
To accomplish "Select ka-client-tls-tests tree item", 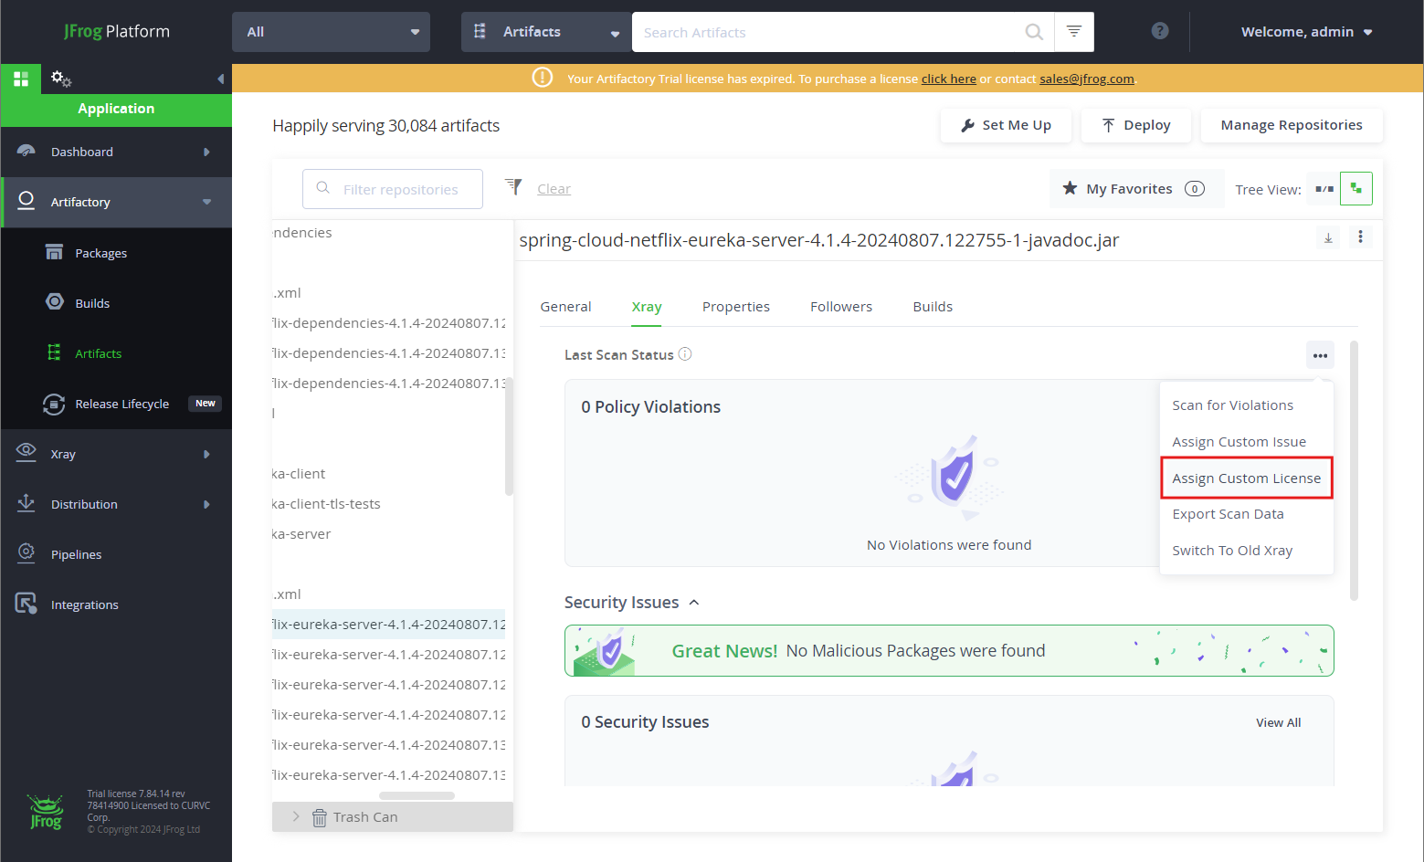I will pos(327,504).
